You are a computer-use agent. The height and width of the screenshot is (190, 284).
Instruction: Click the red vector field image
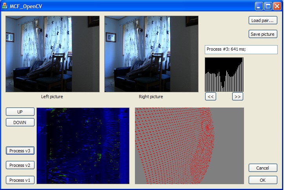(x=189, y=146)
